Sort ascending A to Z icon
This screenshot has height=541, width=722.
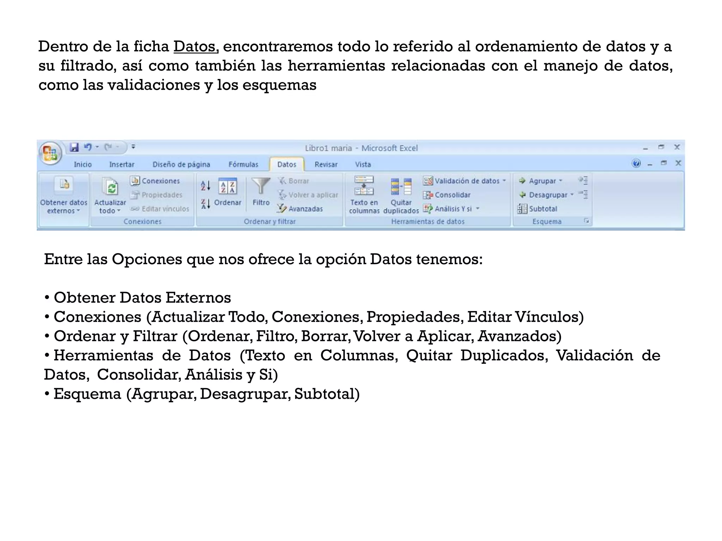click(206, 186)
